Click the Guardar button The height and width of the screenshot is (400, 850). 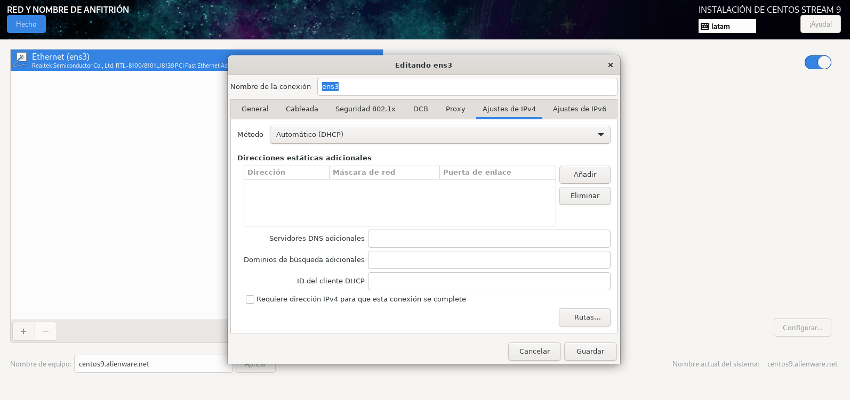590,352
